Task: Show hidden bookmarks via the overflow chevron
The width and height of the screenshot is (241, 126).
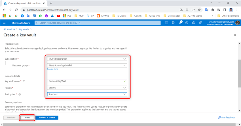Action: (x=212, y=16)
